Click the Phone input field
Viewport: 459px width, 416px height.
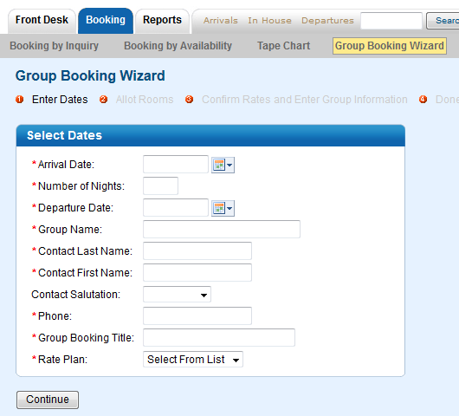point(197,316)
